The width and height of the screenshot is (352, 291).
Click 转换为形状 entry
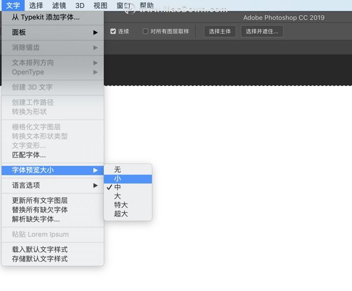tap(53, 111)
